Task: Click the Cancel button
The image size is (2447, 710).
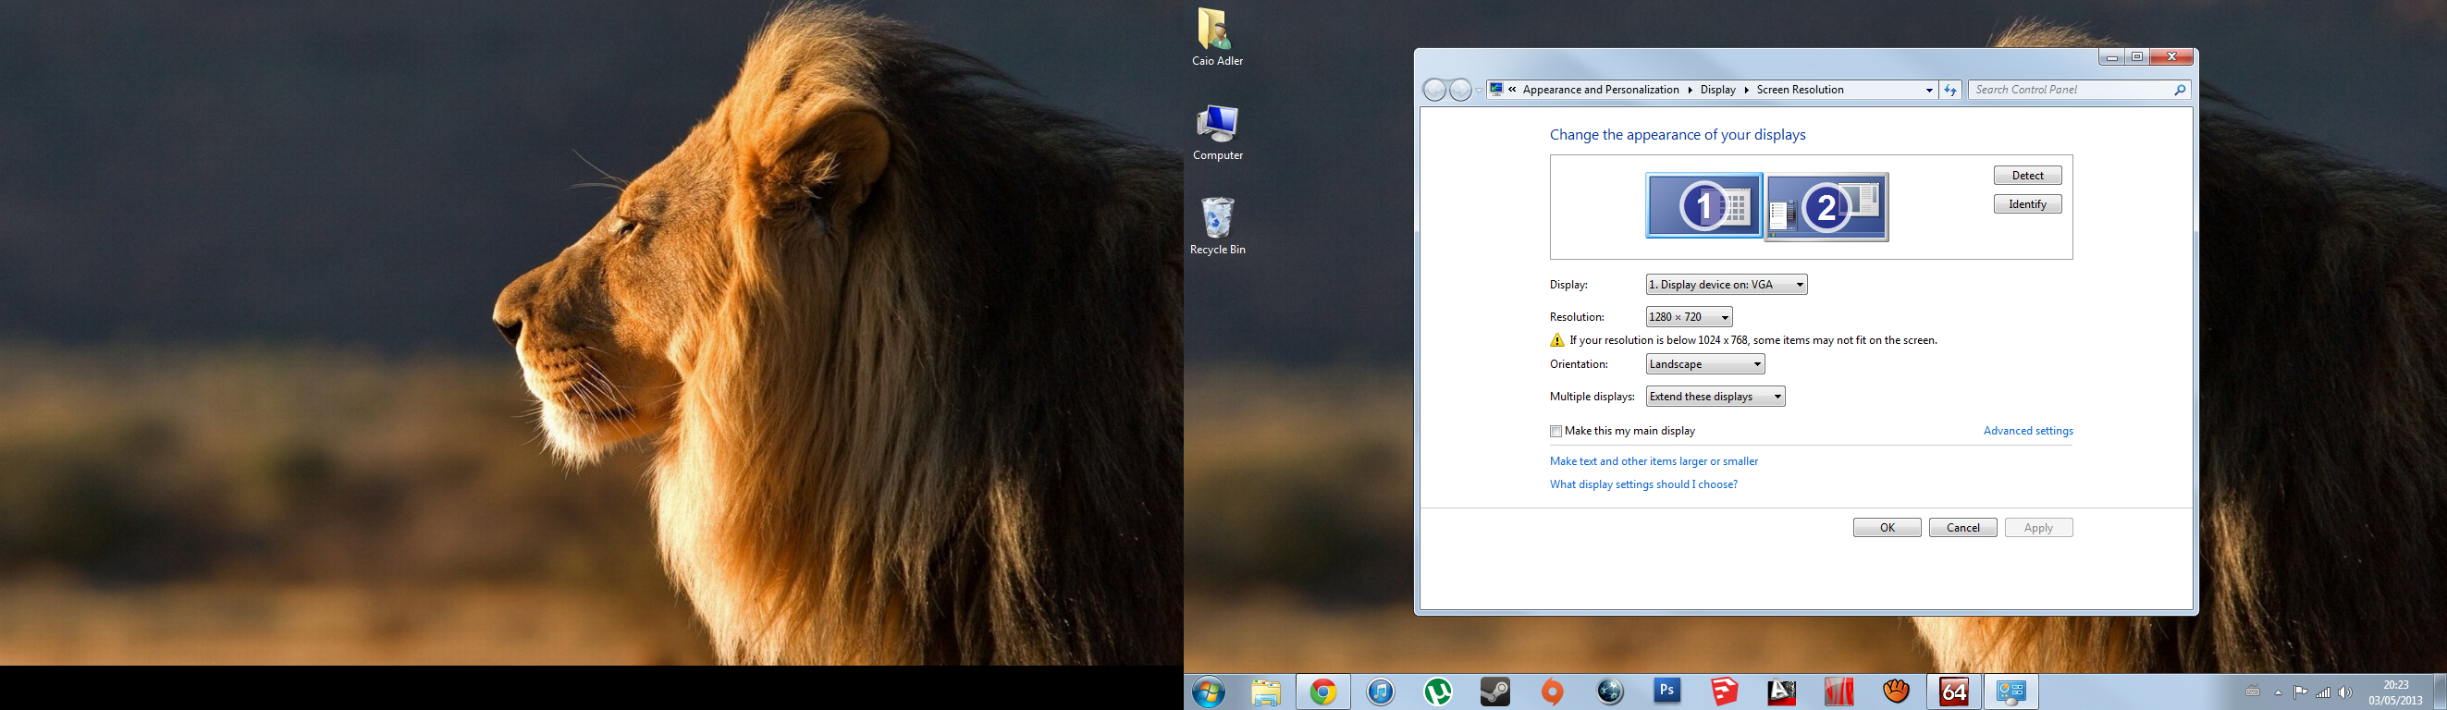Action: pyautogui.click(x=1962, y=528)
